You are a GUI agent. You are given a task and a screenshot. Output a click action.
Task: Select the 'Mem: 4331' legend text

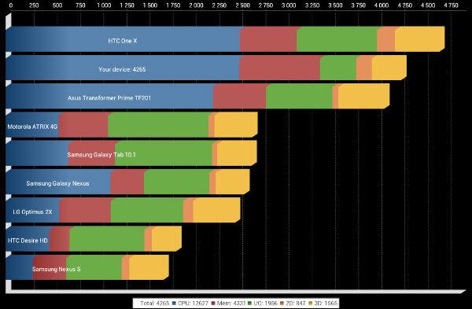(x=231, y=303)
